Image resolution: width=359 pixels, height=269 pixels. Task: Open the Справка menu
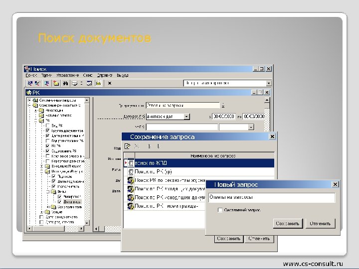click(105, 75)
